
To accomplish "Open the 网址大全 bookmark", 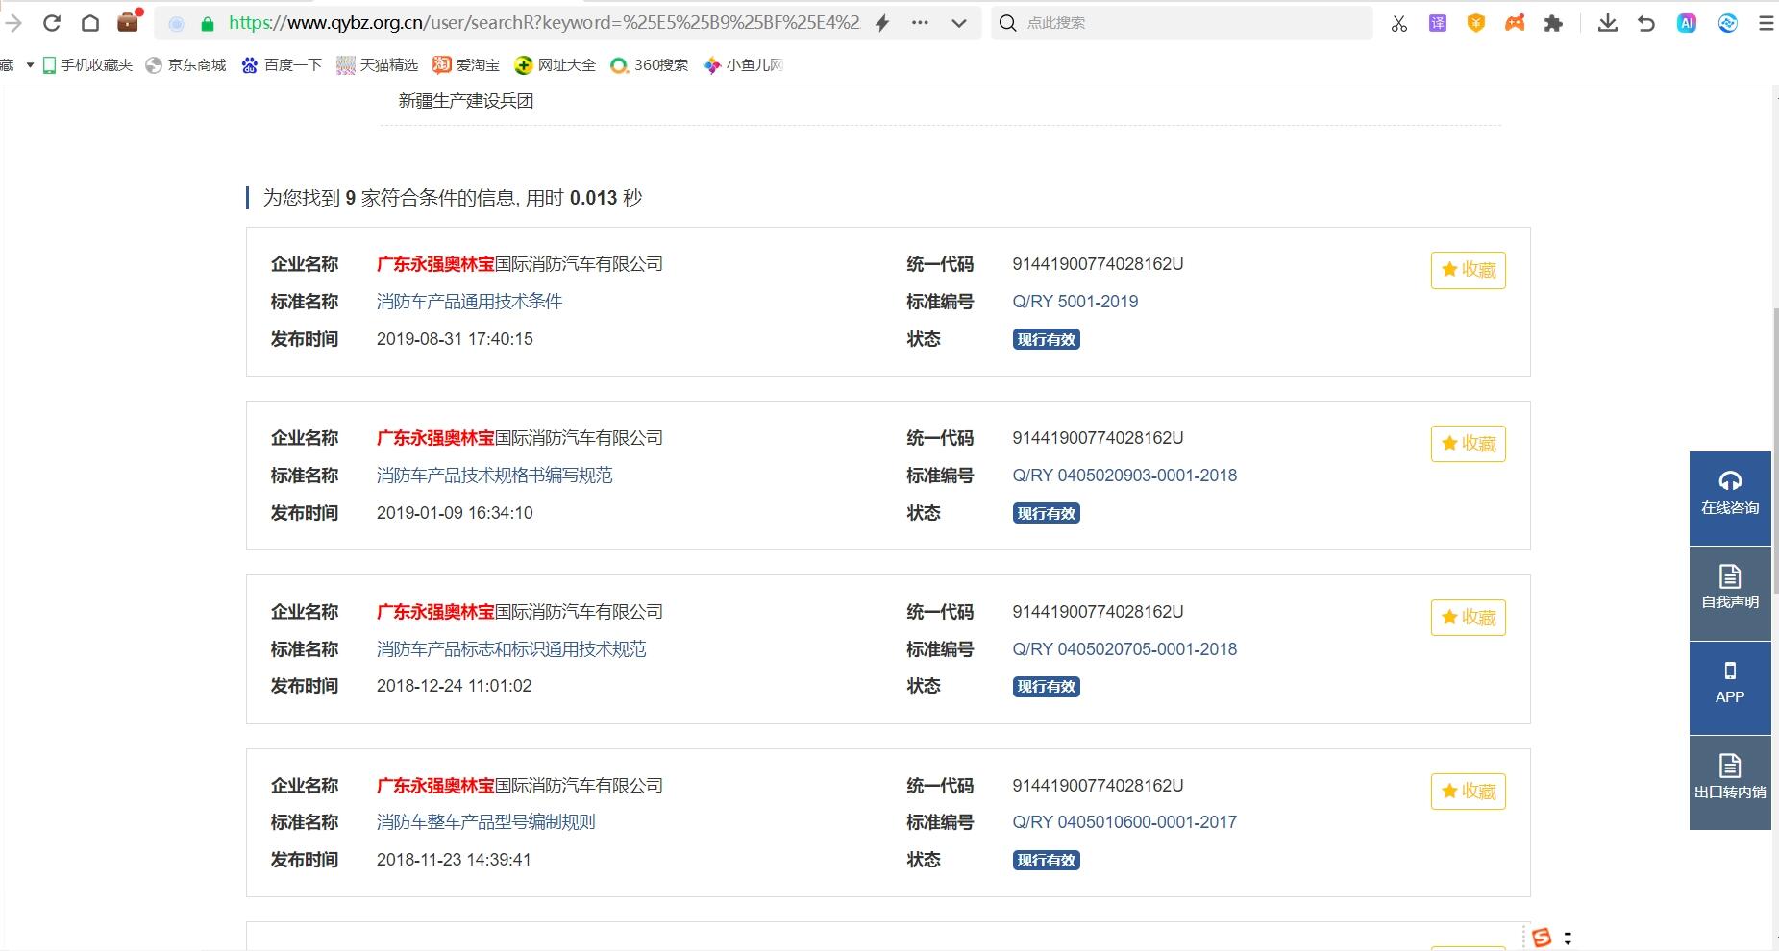I will (x=556, y=65).
